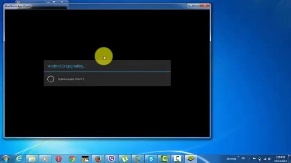
Task: Launch Google Chrome from the taskbar
Action: tap(72, 159)
